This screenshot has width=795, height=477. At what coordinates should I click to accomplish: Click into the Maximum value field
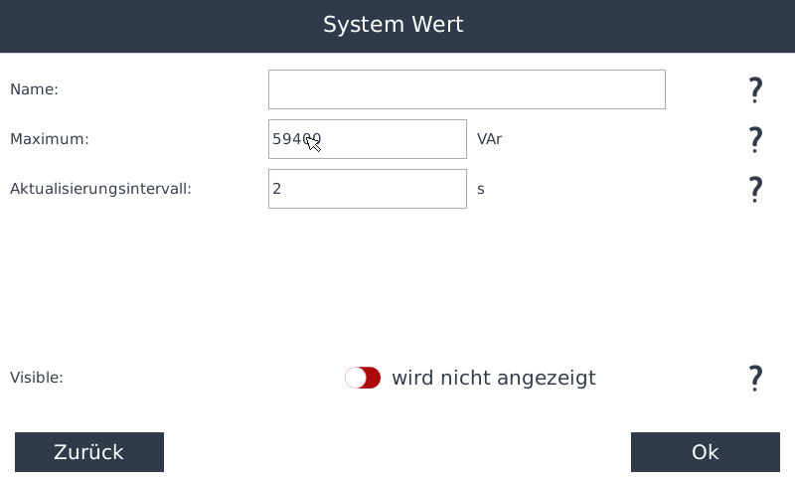tap(397, 139)
